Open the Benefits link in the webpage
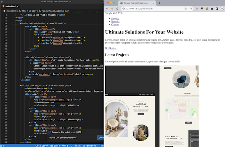The image size is (225, 147). pos(115,21)
